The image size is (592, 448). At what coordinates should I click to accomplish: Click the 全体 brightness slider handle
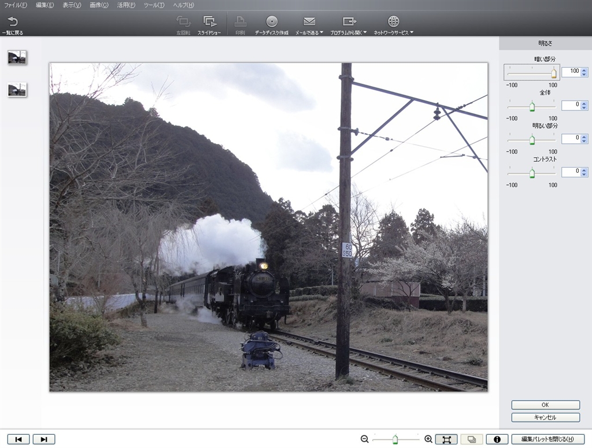point(532,106)
